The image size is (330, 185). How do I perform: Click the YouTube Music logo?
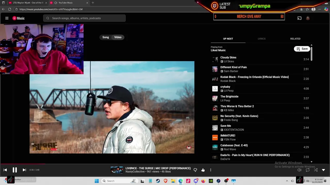(19, 18)
